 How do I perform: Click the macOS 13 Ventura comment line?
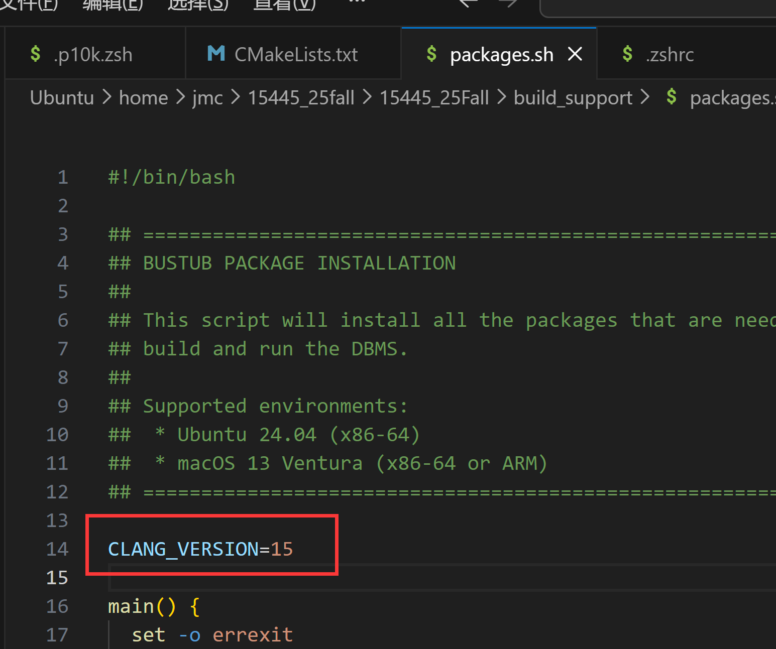[x=328, y=463]
